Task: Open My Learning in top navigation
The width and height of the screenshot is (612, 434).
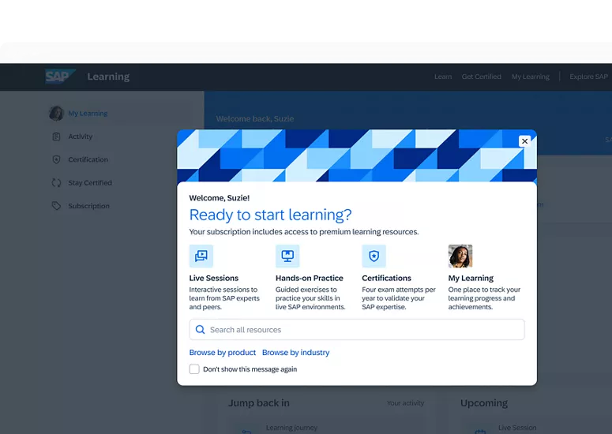Action: tap(531, 77)
